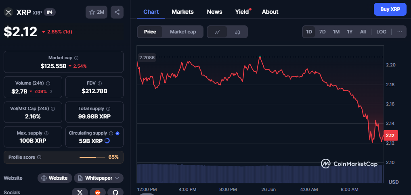411x195 pixels.
Task: Expand the Whitepaper dropdown
Action: [117, 178]
